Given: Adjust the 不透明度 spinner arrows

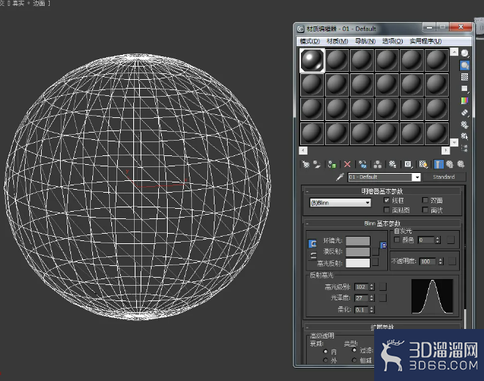Looking at the screenshot, I should 441,262.
